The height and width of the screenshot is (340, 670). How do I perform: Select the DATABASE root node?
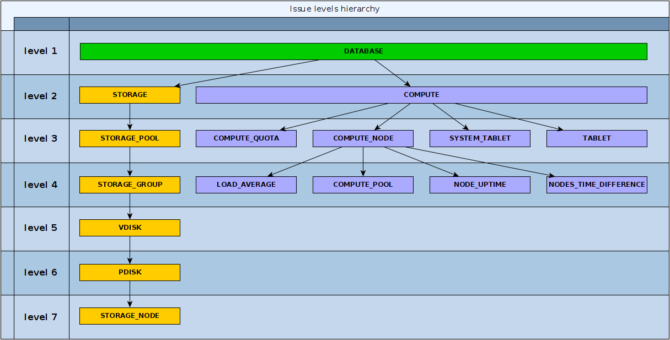click(364, 51)
